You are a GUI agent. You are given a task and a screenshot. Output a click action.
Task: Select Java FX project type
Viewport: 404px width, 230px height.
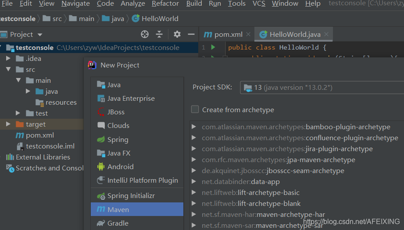pos(137,153)
